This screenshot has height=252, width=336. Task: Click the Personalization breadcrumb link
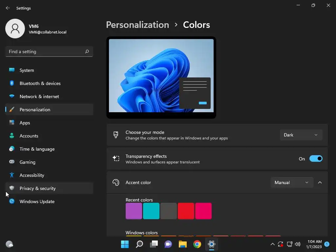[137, 25]
